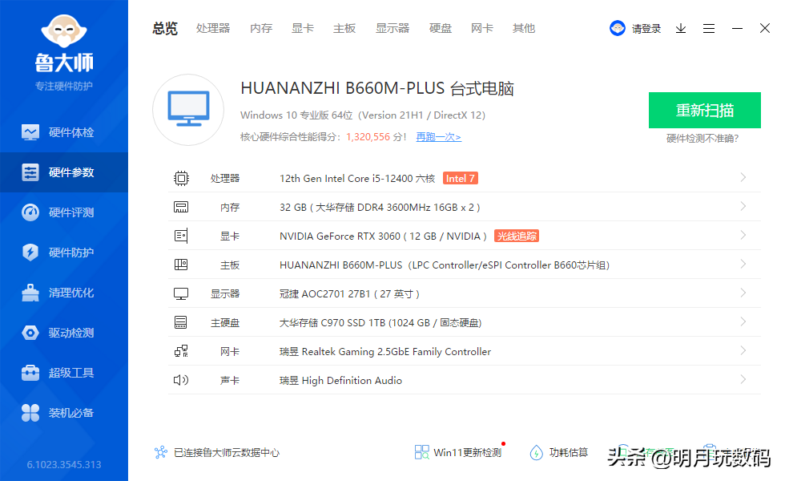Expand the 内存 32 GB row chevron
Image resolution: width=785 pixels, height=481 pixels.
pyautogui.click(x=743, y=207)
